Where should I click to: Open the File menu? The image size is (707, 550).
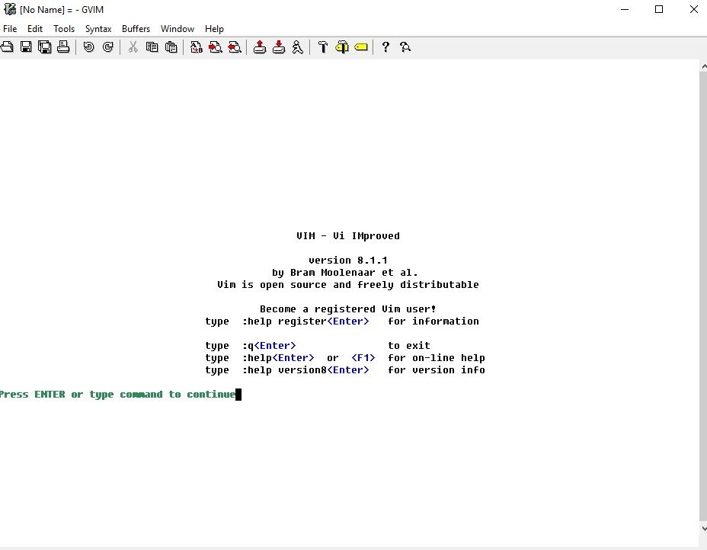coord(10,28)
